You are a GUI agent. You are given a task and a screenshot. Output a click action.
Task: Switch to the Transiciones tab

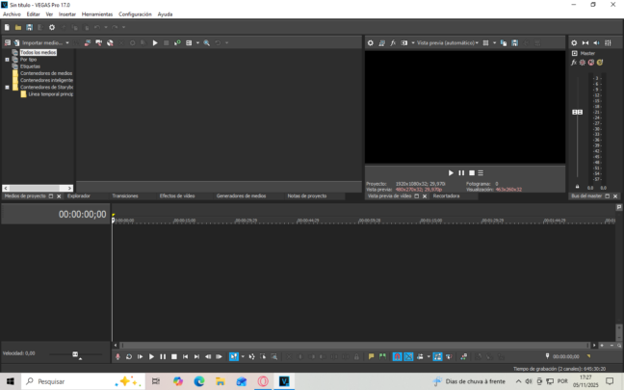tap(125, 195)
